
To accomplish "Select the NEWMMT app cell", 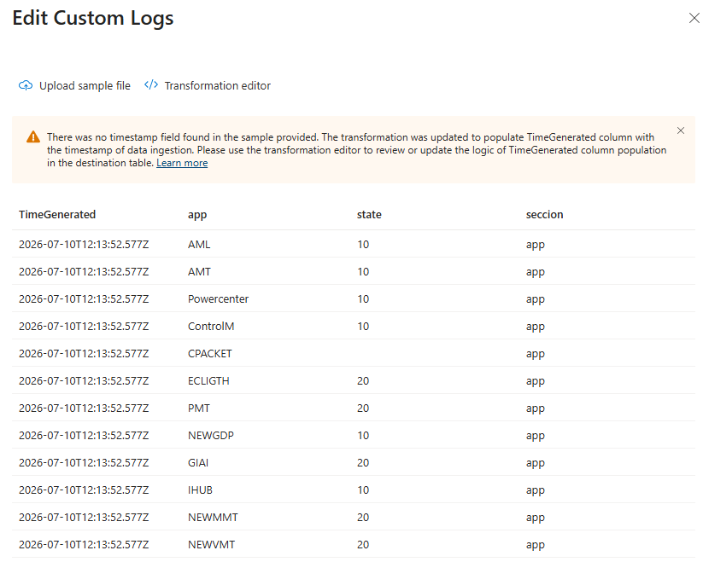I will tap(213, 518).
